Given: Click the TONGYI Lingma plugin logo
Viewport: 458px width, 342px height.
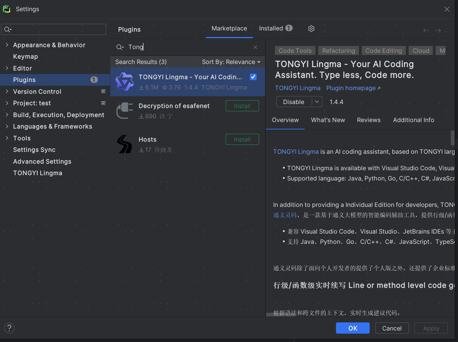Looking at the screenshot, I should coord(125,82).
